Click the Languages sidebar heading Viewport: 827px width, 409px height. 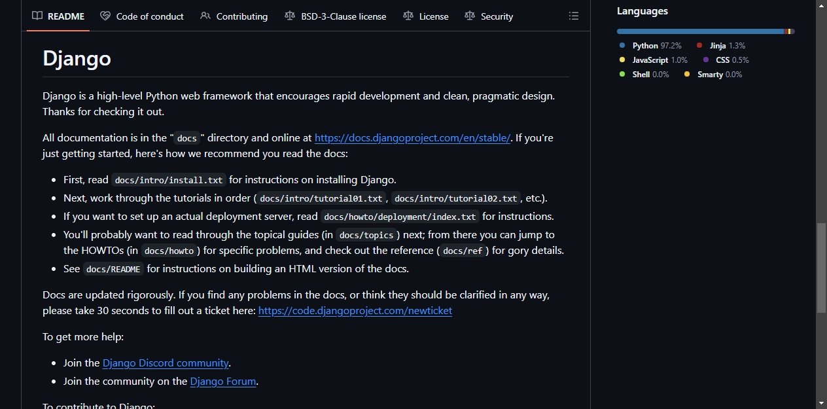point(642,11)
